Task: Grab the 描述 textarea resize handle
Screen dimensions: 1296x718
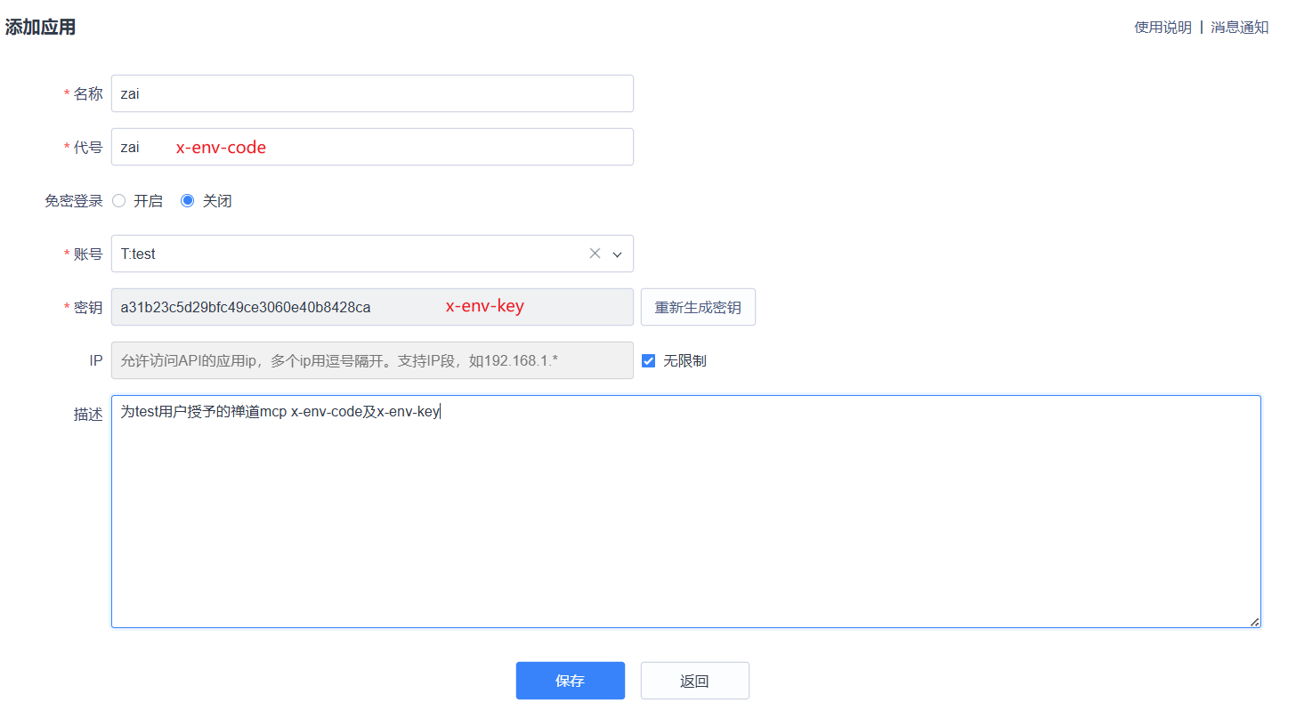Action: 1255,622
